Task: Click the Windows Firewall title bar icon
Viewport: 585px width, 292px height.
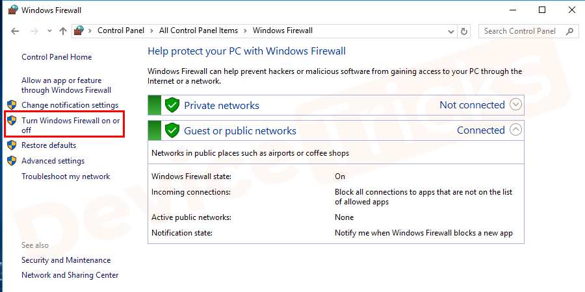Action: [x=13, y=10]
